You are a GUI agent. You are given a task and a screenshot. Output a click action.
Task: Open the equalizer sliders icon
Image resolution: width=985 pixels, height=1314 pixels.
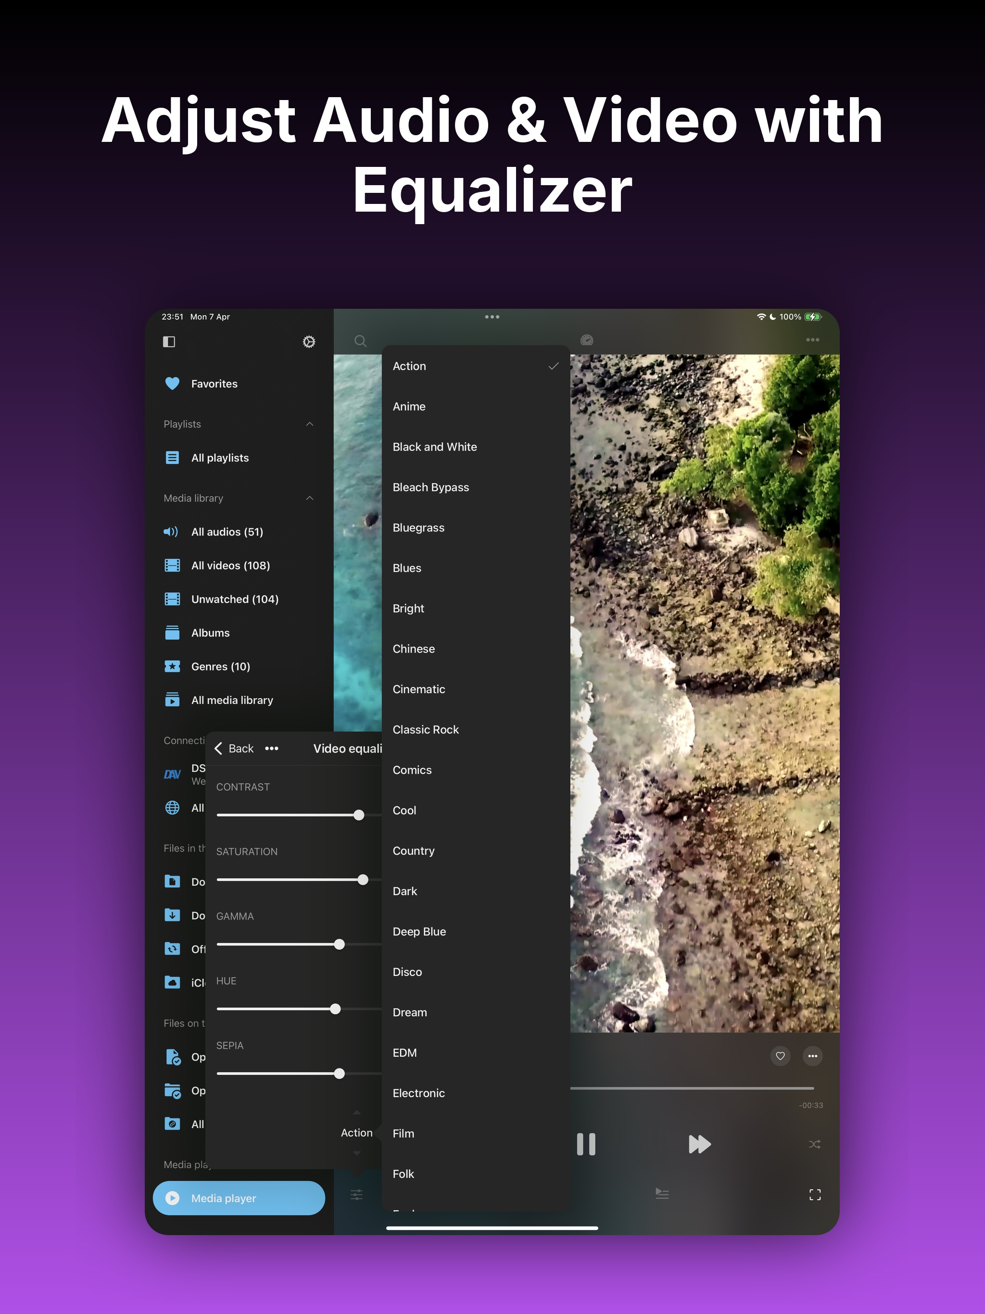tap(356, 1195)
